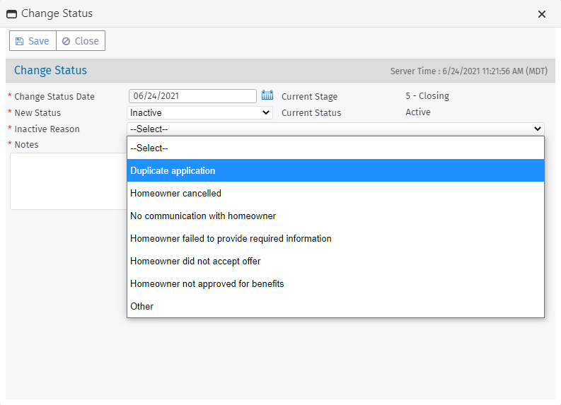Click the Change Status panel heading
Viewport: 561px width, 405px height.
(50, 71)
